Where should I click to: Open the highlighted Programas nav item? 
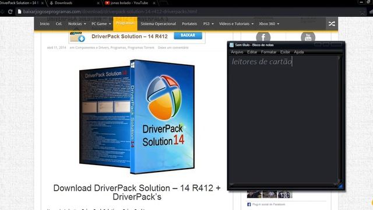(125, 23)
